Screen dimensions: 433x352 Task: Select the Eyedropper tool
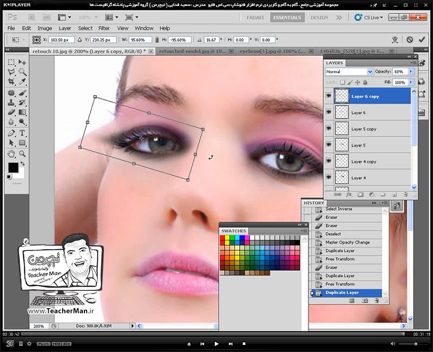pos(22,82)
